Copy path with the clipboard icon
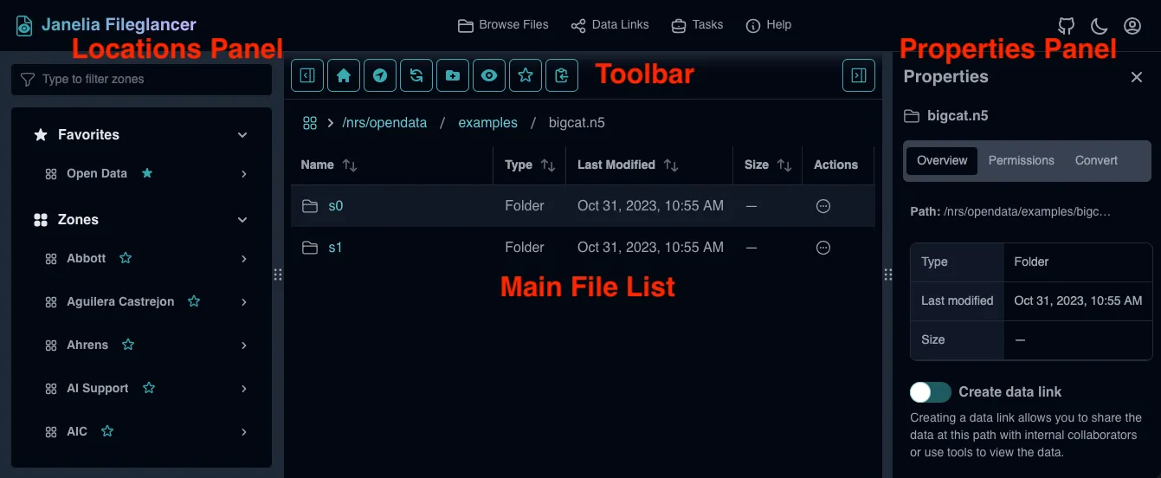The height and width of the screenshot is (478, 1161). [x=562, y=75]
